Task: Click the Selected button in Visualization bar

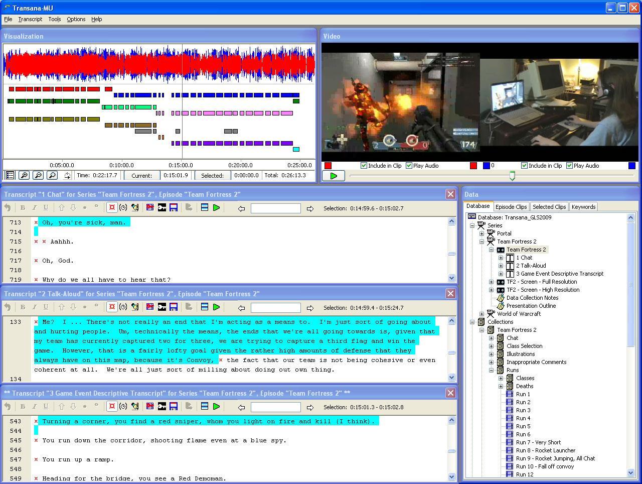Action: click(212, 176)
